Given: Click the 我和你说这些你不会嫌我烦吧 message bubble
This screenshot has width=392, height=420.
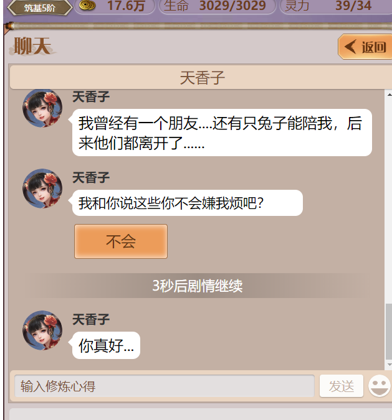Looking at the screenshot, I should (188, 203).
